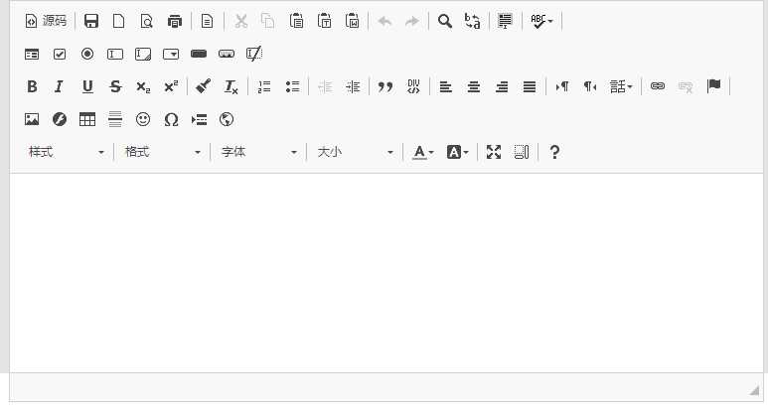Screen dimensions: 768x414
Task: Insert a bulleted list
Action: tap(292, 86)
